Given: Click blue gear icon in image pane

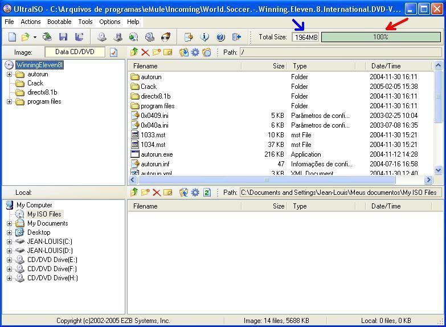Looking at the screenshot, I should [195, 52].
